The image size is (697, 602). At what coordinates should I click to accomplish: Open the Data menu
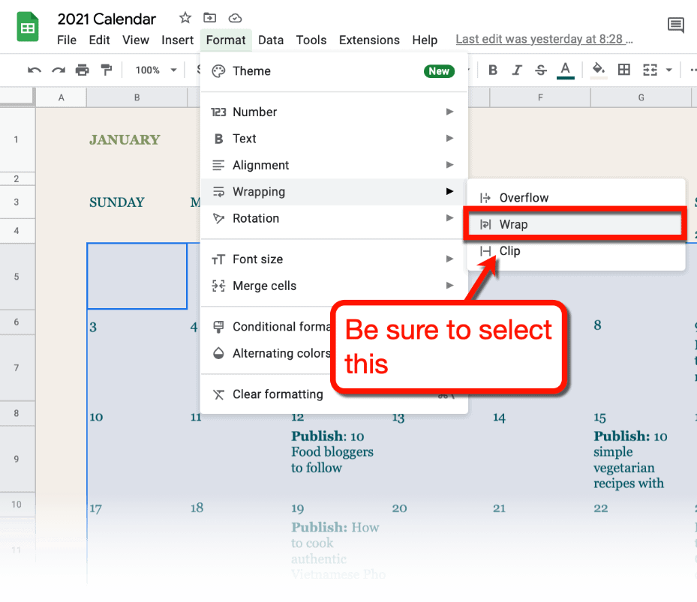270,40
